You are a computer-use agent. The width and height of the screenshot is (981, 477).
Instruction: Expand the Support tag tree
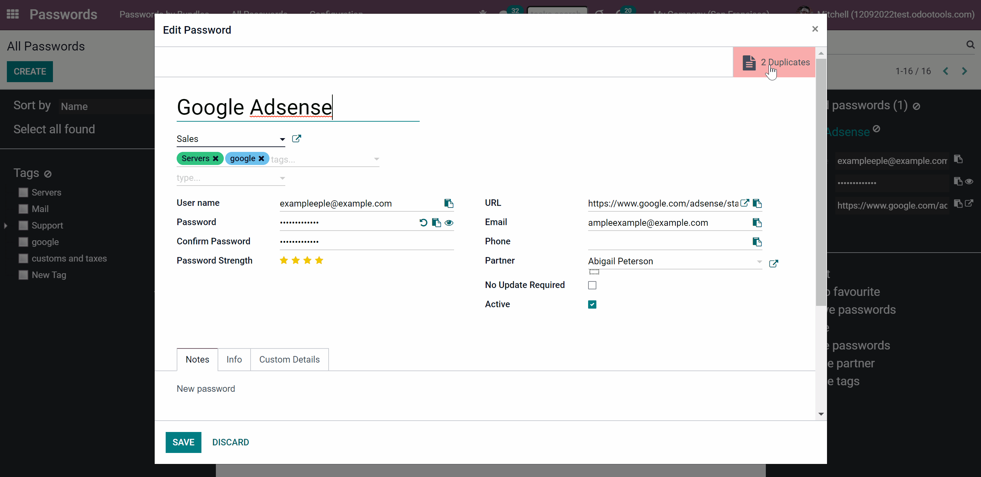(x=5, y=226)
